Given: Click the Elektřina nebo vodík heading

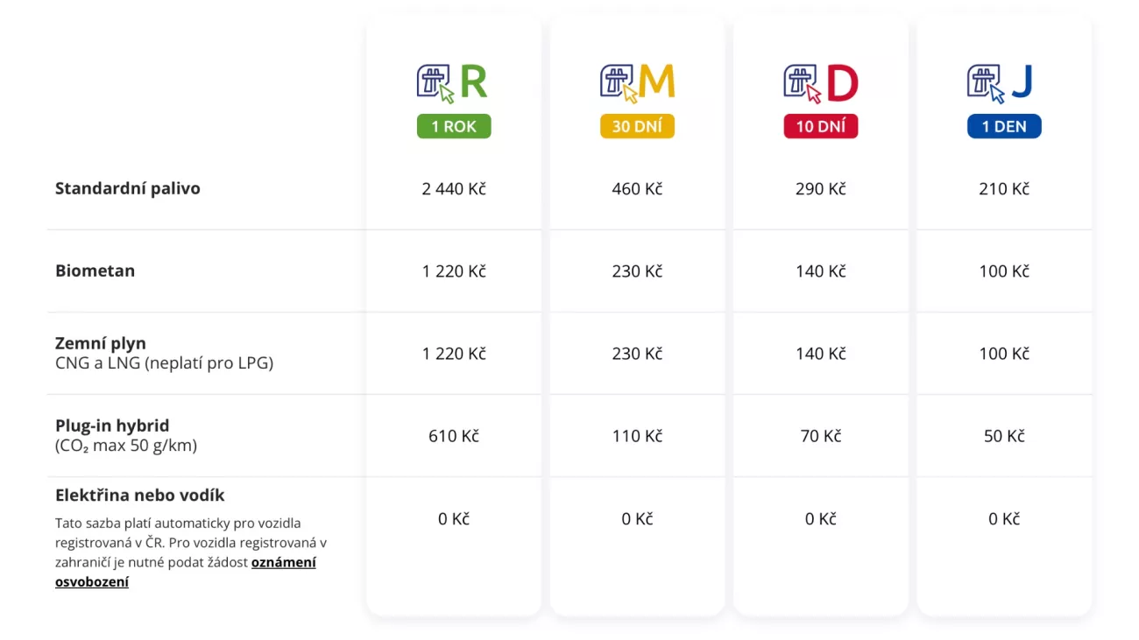Looking at the screenshot, I should [x=140, y=495].
